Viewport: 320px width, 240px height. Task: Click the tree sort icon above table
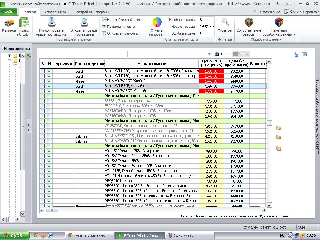(x=296, y=54)
